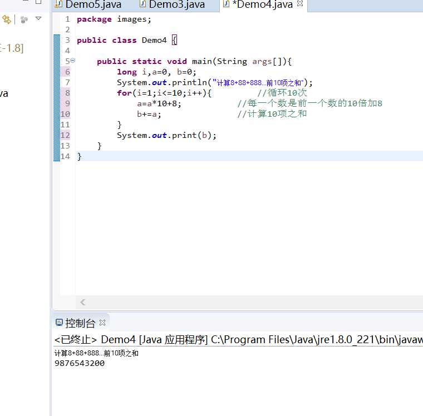423x416 pixels.
Task: Collapse the main method fold marker
Action: point(73,61)
